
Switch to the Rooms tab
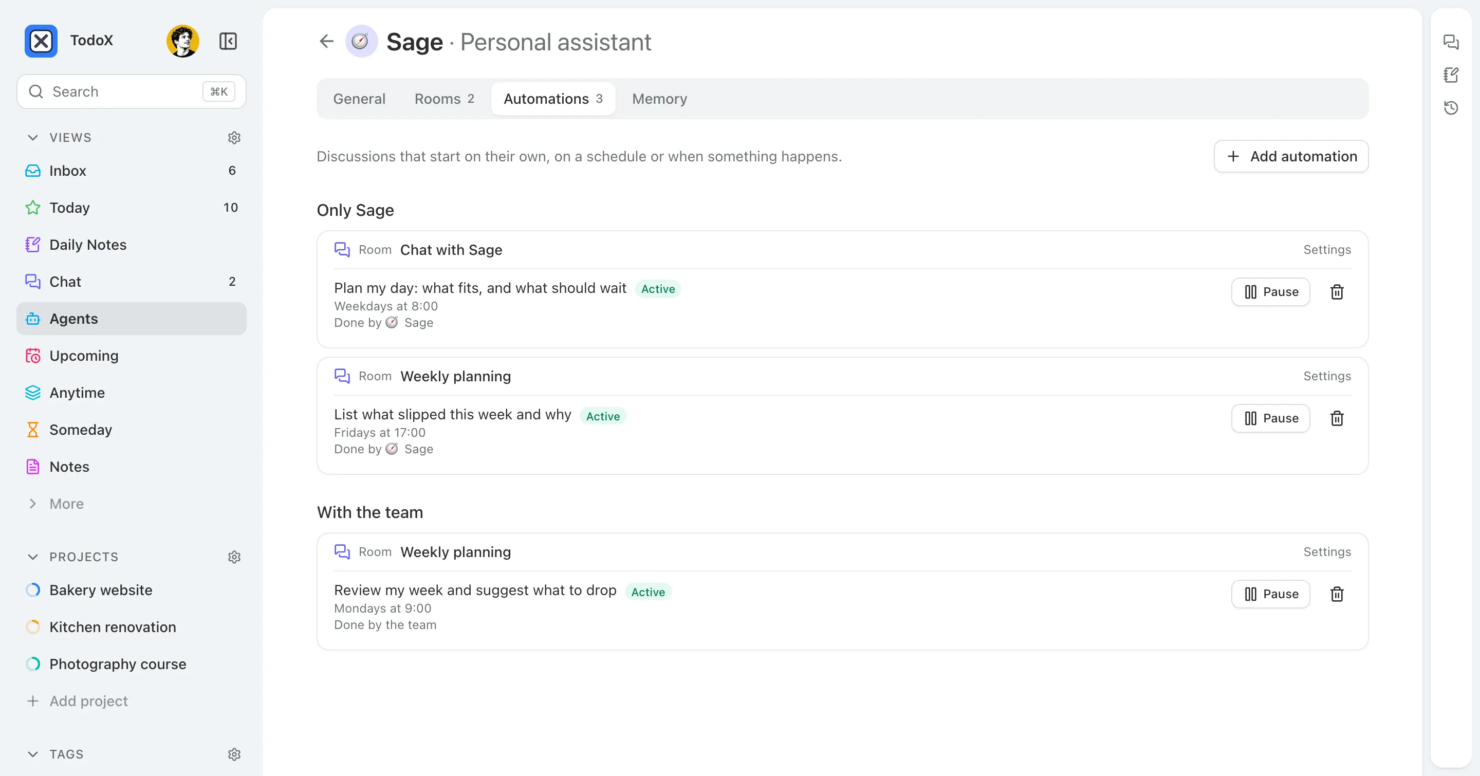(x=444, y=99)
